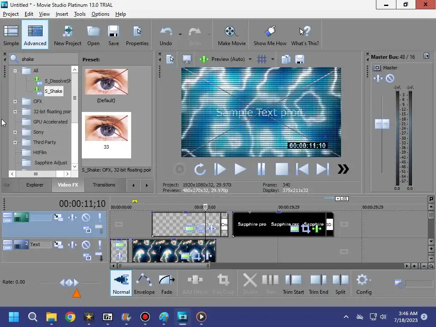
Task: Select S_DissolveShake effect in tree
Action: click(57, 81)
